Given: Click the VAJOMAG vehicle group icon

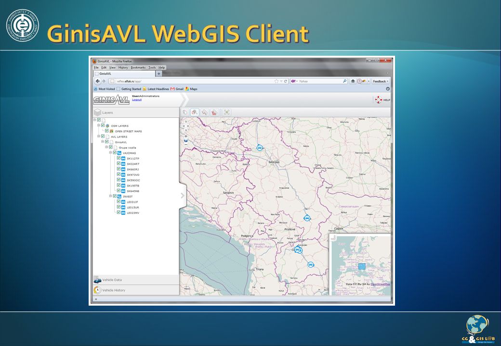Looking at the screenshot, I should point(119,153).
